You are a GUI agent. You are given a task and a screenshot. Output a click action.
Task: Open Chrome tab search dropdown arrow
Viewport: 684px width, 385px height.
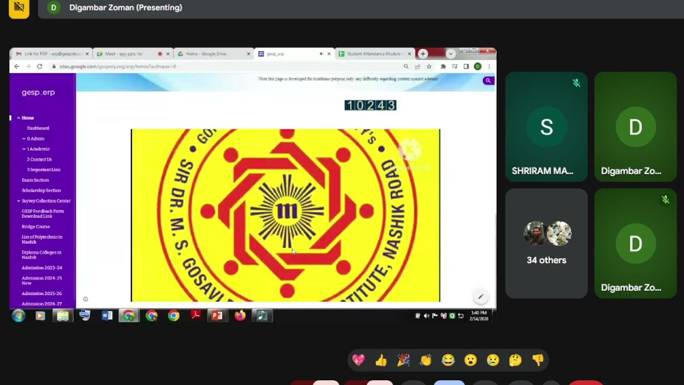450,53
